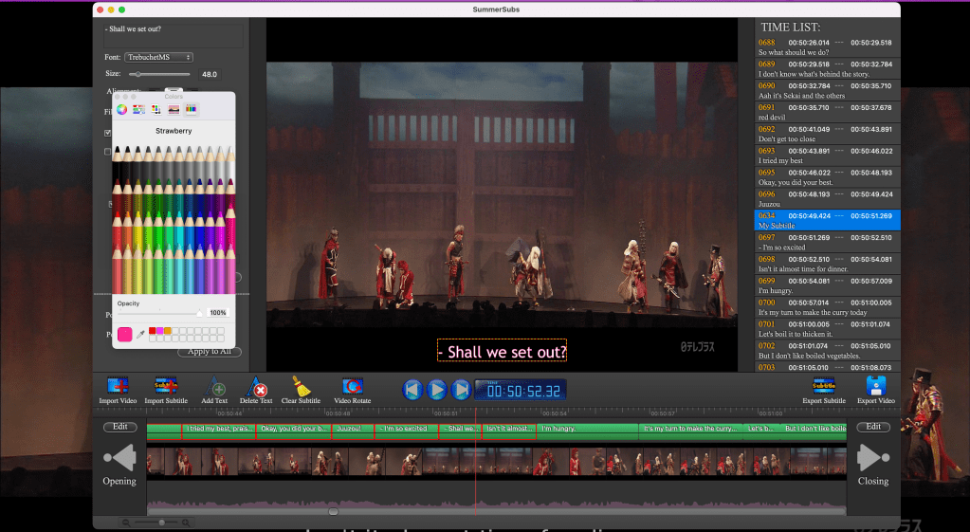This screenshot has height=532, width=970.
Task: Select time list entry 'So what should we do?'
Action: (x=828, y=47)
